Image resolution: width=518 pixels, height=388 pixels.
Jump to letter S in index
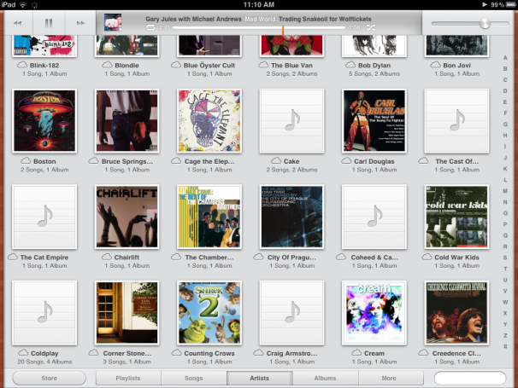[505, 258]
